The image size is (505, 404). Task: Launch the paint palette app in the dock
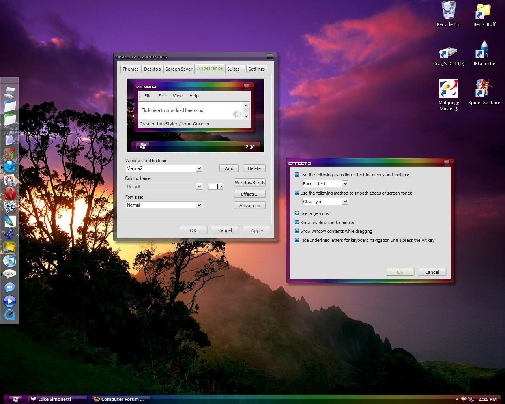[x=10, y=153]
